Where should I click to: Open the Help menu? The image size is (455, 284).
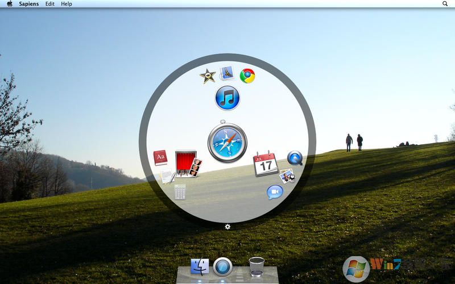coord(67,4)
